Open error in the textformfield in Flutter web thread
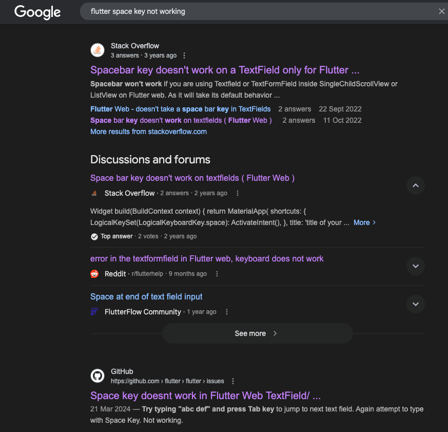Viewport: 448px width, 432px height. pos(207,258)
